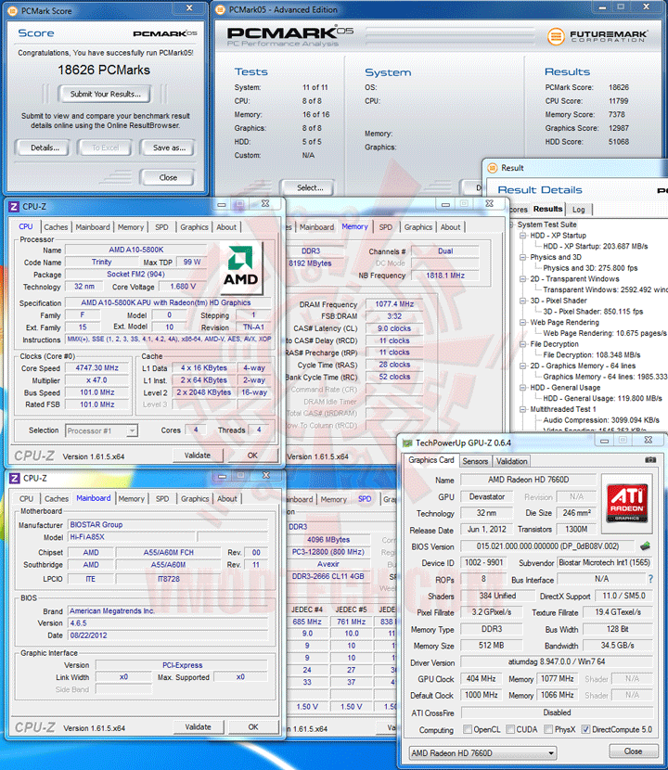Viewport: 668px width, 770px height.
Task: Open Graphics tab in Mainboard CPU-Z window
Action: [195, 499]
